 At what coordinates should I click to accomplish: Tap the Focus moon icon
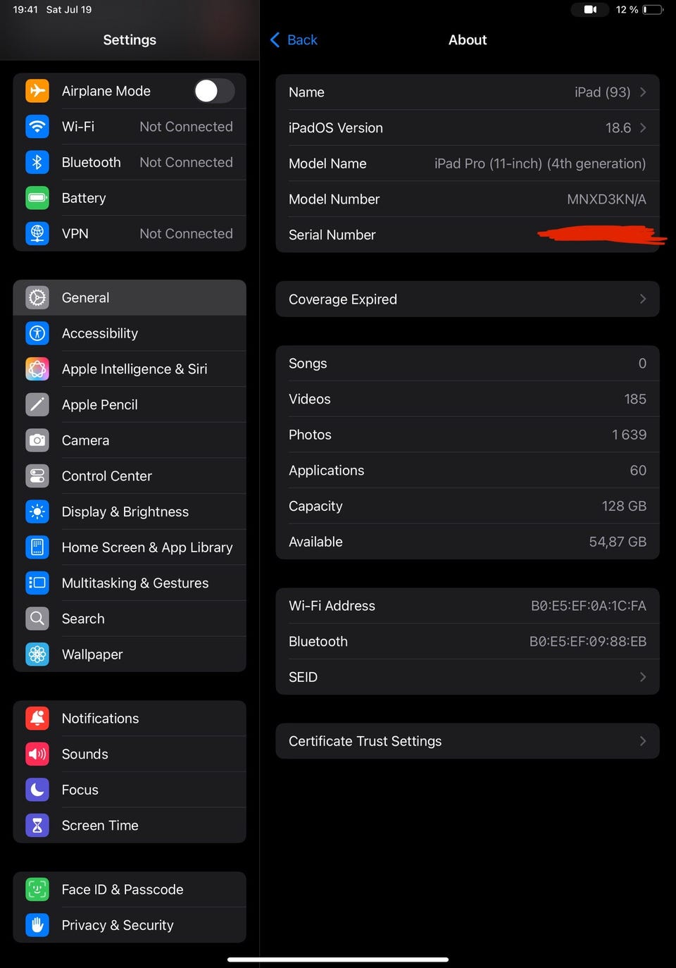[37, 790]
